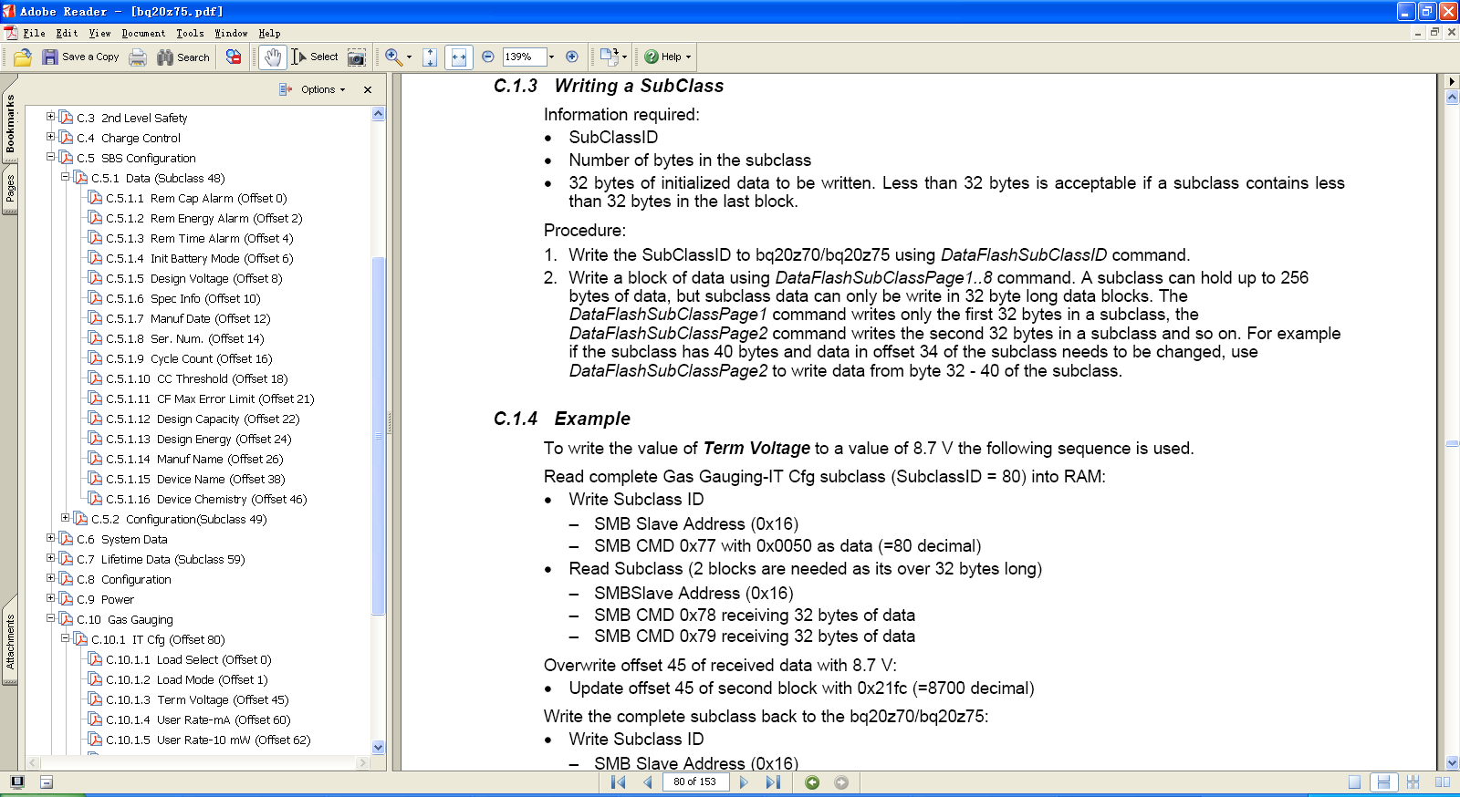Open the Pages side tab
This screenshot has height=797, width=1460.
click(x=10, y=189)
